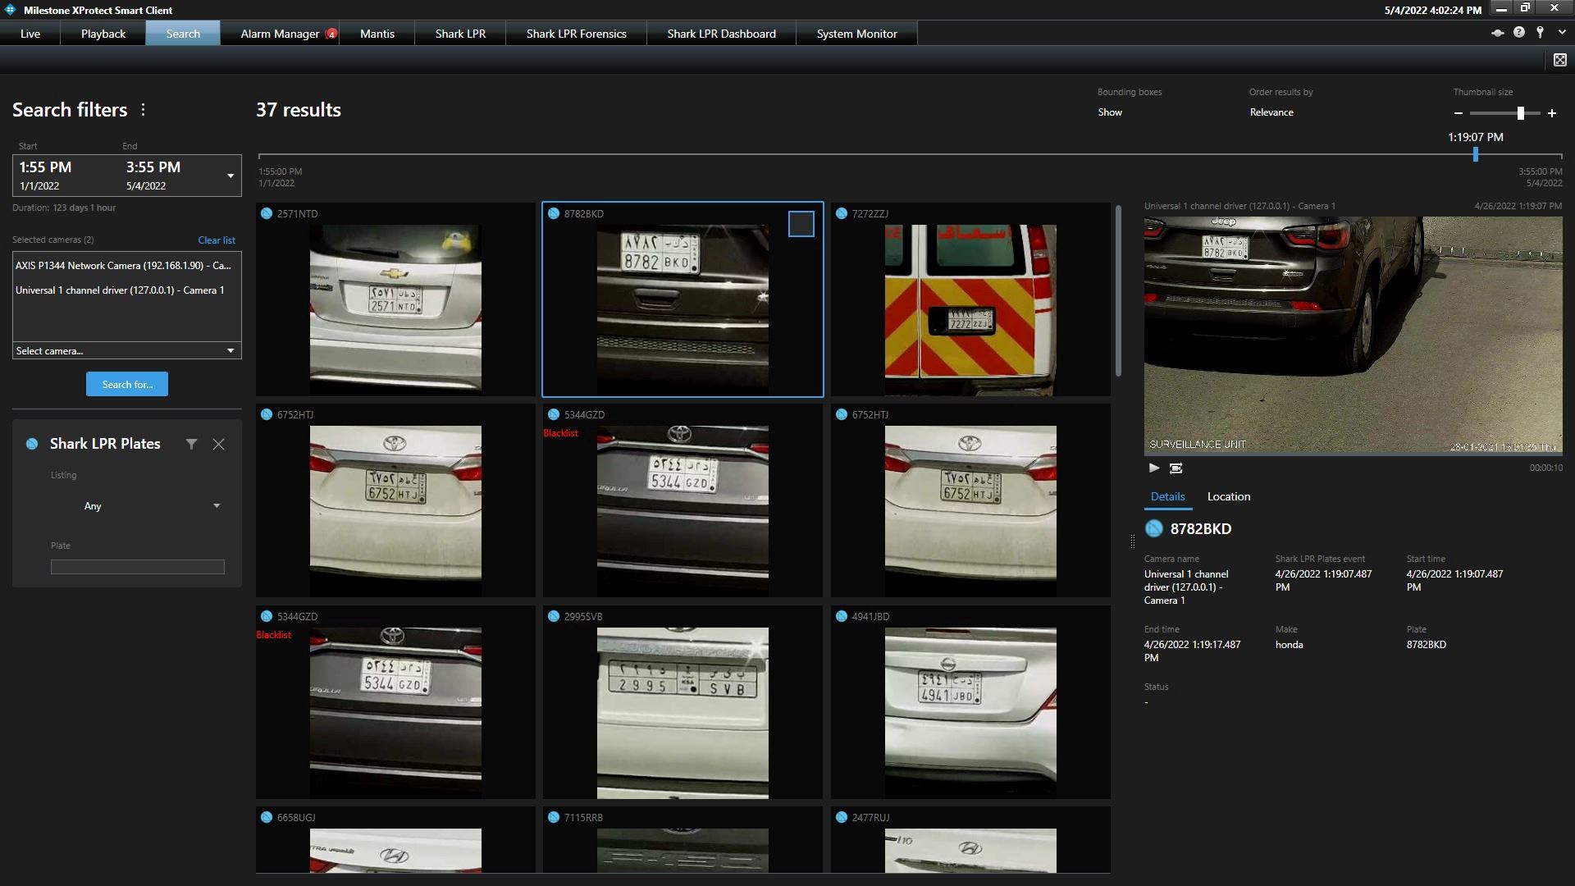Toggle full screen layout icon
Image resolution: width=1575 pixels, height=886 pixels.
coord(1559,59)
